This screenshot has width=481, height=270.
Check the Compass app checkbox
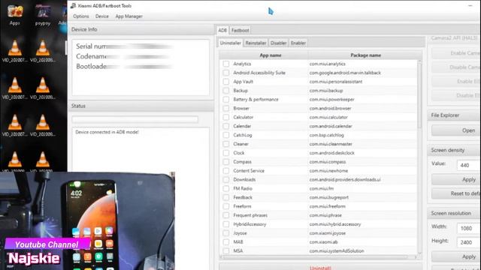tap(226, 161)
